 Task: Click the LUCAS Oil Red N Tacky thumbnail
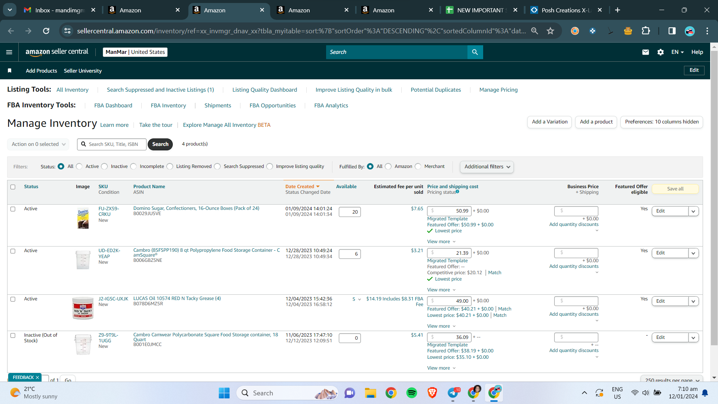click(83, 309)
